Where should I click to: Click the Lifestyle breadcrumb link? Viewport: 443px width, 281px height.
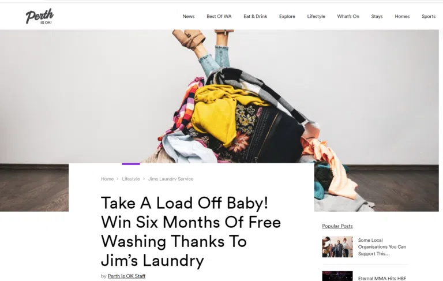click(x=131, y=179)
